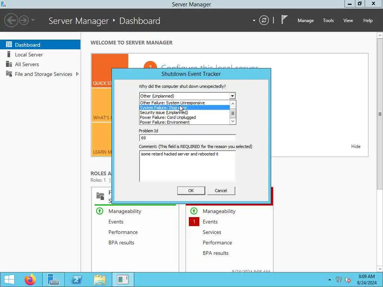The image size is (383, 287).
Task: Show hidden tray icons arrow
Action: 330,280
